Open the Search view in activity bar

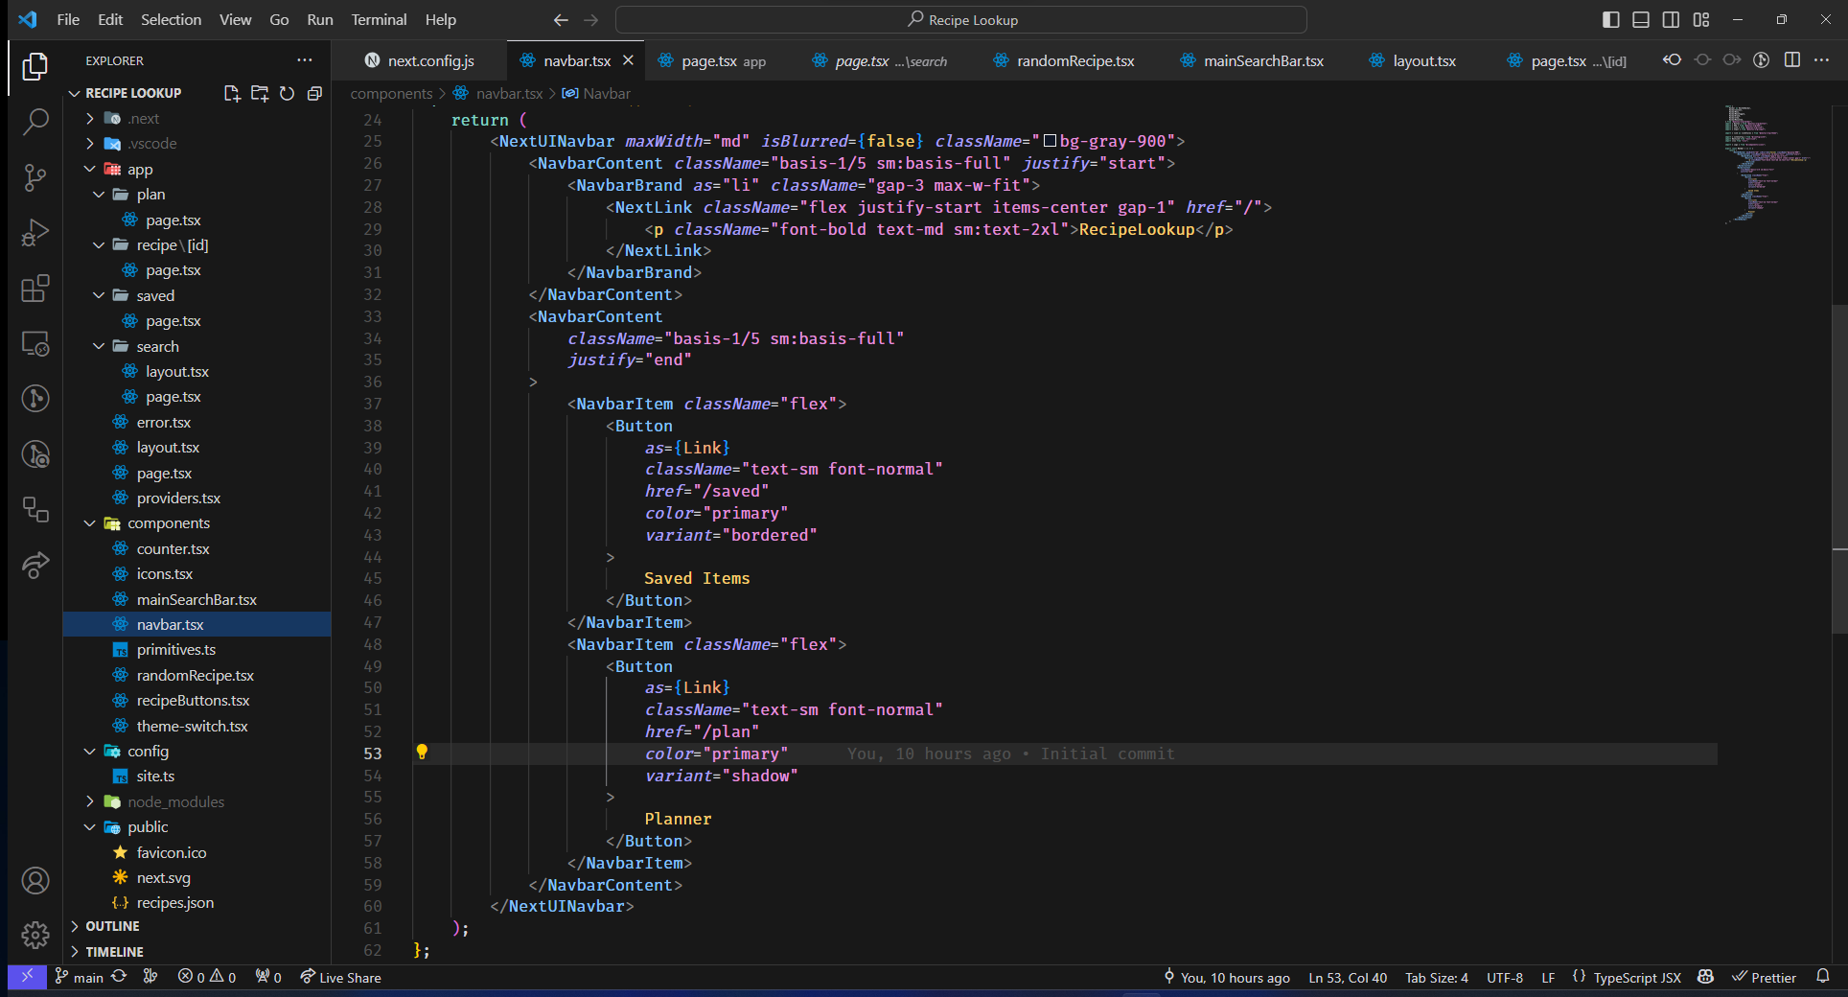tap(35, 122)
